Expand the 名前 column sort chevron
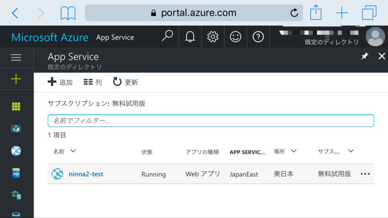The height and width of the screenshot is (218, 388). [x=73, y=151]
